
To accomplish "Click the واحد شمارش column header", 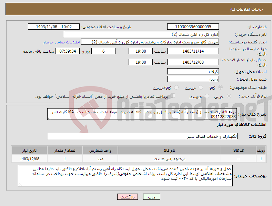I will click(100, 151).
